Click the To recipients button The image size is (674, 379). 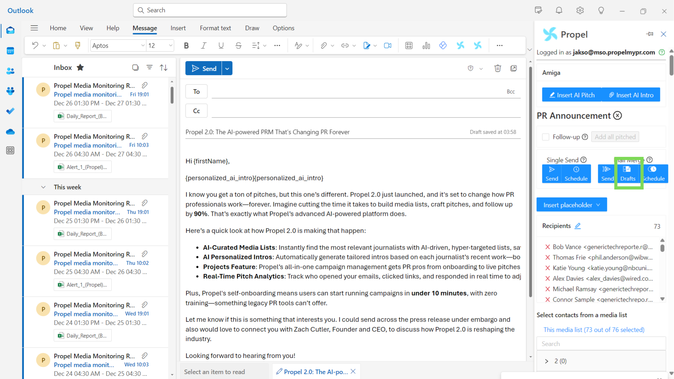[x=196, y=92]
